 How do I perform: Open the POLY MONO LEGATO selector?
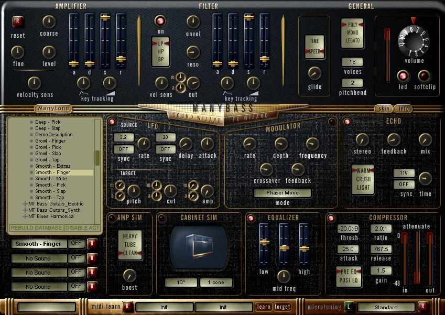pyautogui.click(x=352, y=33)
